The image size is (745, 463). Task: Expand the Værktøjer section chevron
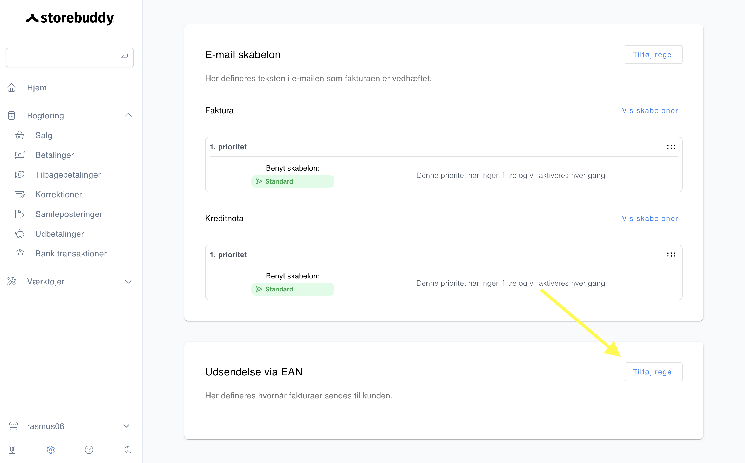128,282
